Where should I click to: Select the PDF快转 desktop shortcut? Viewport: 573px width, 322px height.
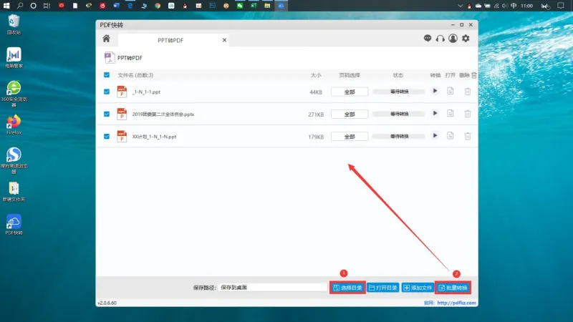coord(14,225)
